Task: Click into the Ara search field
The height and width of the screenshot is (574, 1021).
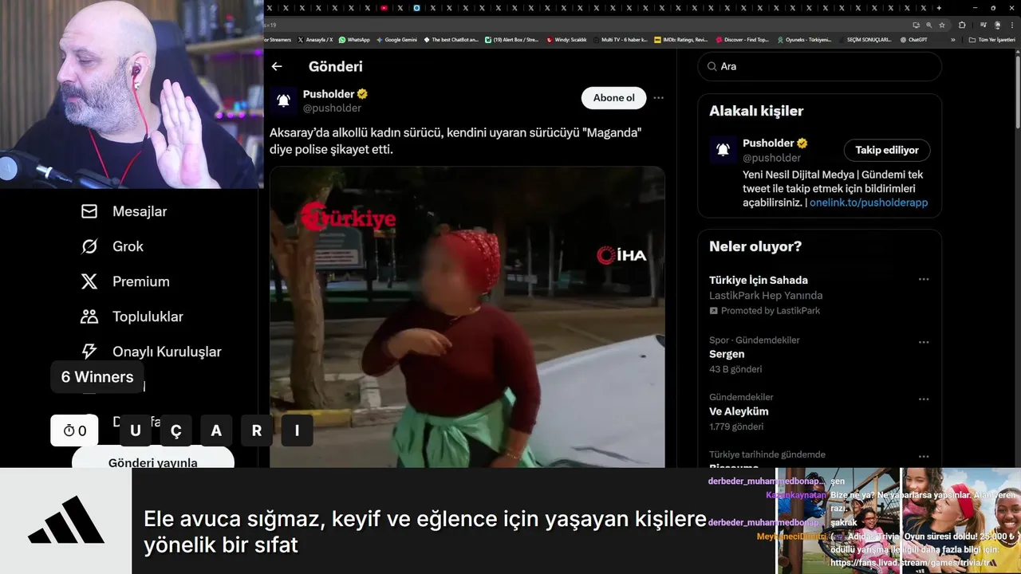Action: point(820,67)
